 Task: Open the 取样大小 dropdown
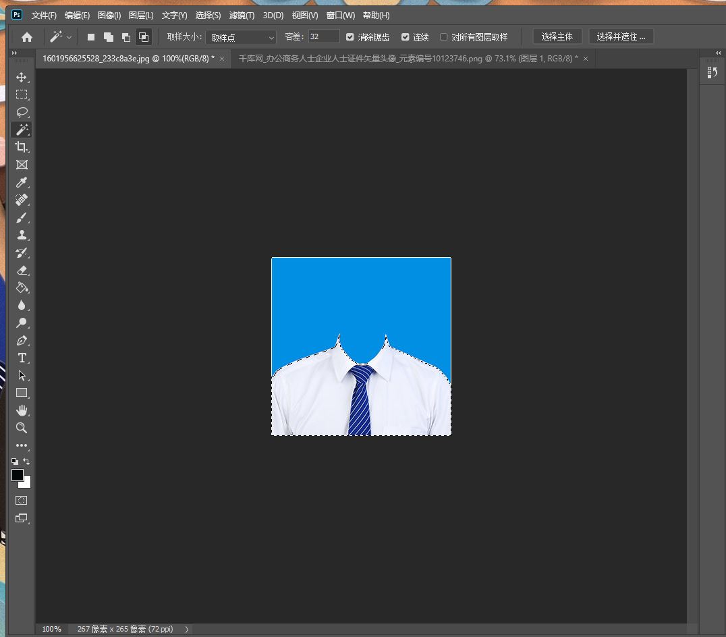click(x=241, y=37)
